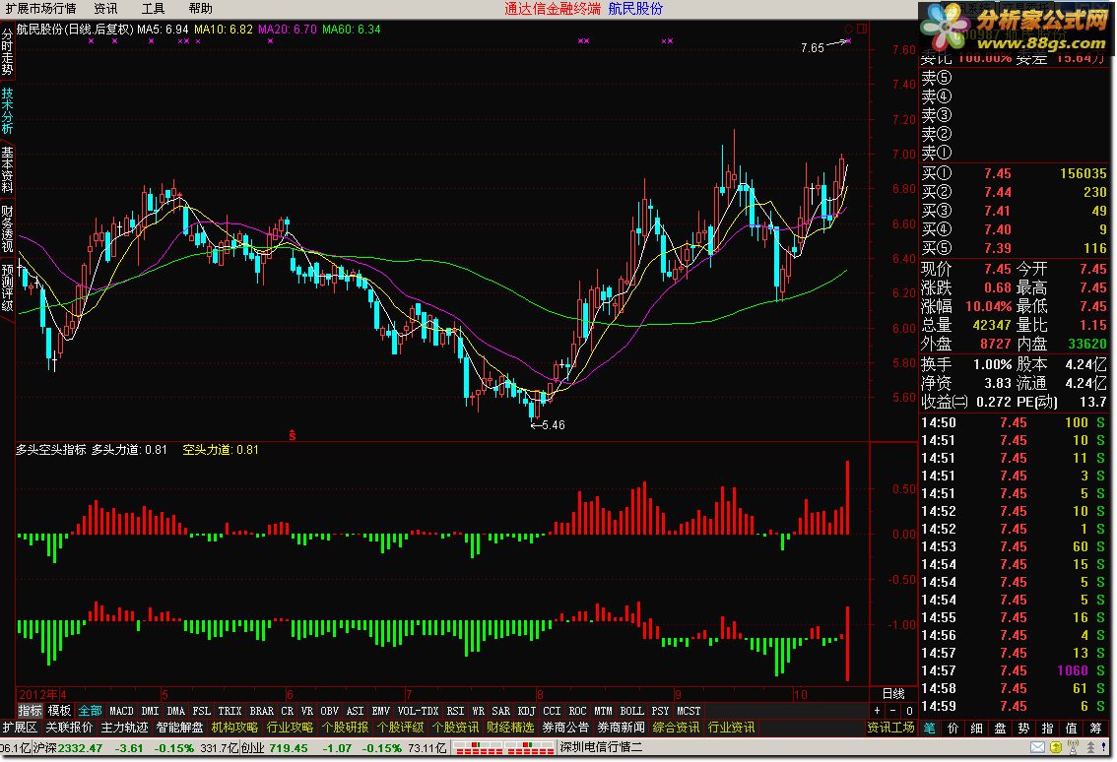1117x762 pixels.
Task: Click the red S marker below the candlestick chart
Action: point(293,434)
